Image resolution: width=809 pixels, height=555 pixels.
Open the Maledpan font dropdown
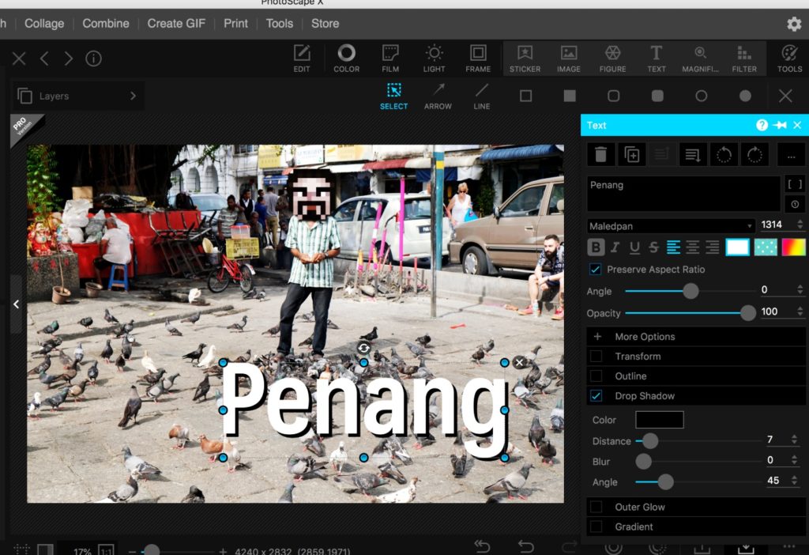(672, 226)
